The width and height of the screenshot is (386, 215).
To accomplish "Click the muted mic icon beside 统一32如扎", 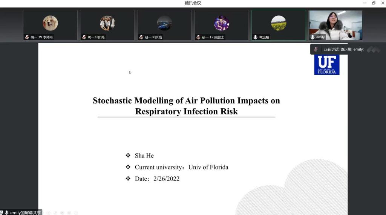I will coord(84,37).
